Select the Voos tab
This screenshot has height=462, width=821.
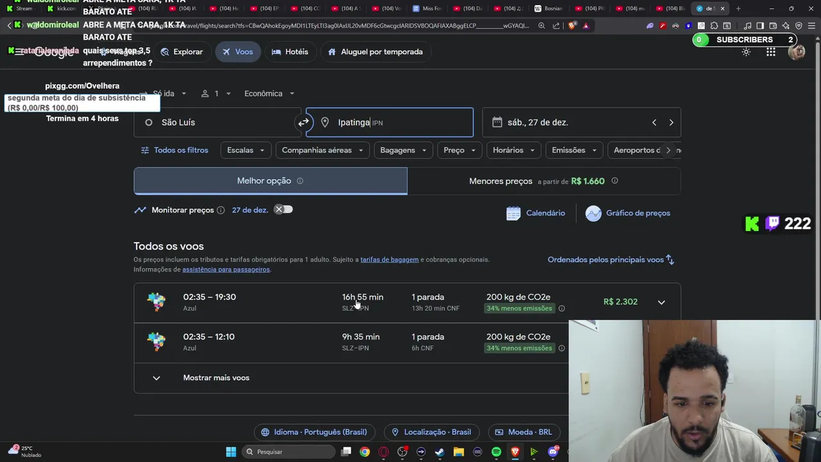[x=237, y=52]
